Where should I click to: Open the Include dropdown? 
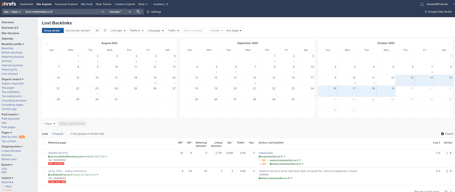[216, 30]
